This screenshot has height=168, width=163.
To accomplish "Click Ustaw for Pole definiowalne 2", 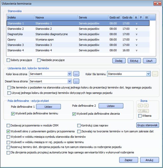I will (111, 106).
